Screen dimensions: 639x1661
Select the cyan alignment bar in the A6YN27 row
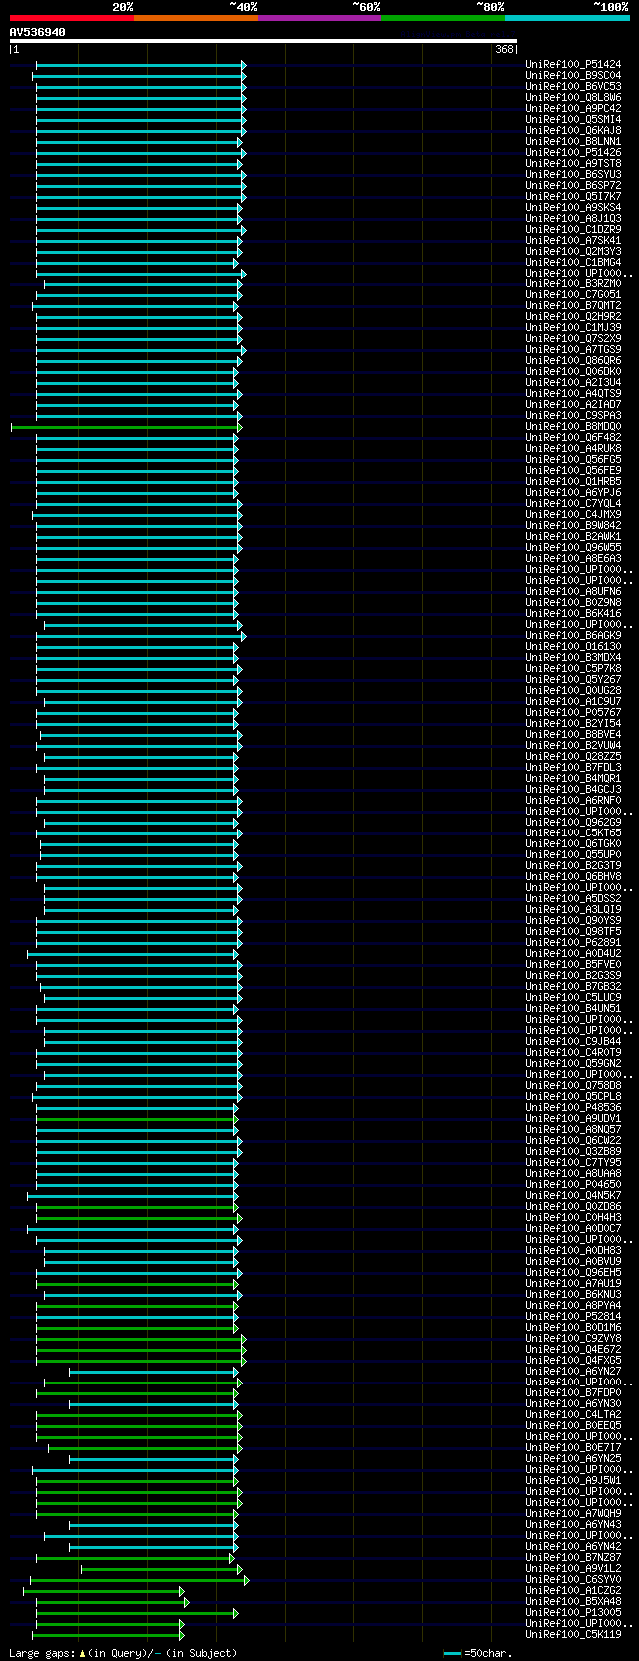(153, 1372)
